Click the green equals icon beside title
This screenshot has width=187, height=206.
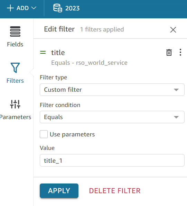pyautogui.click(x=43, y=53)
